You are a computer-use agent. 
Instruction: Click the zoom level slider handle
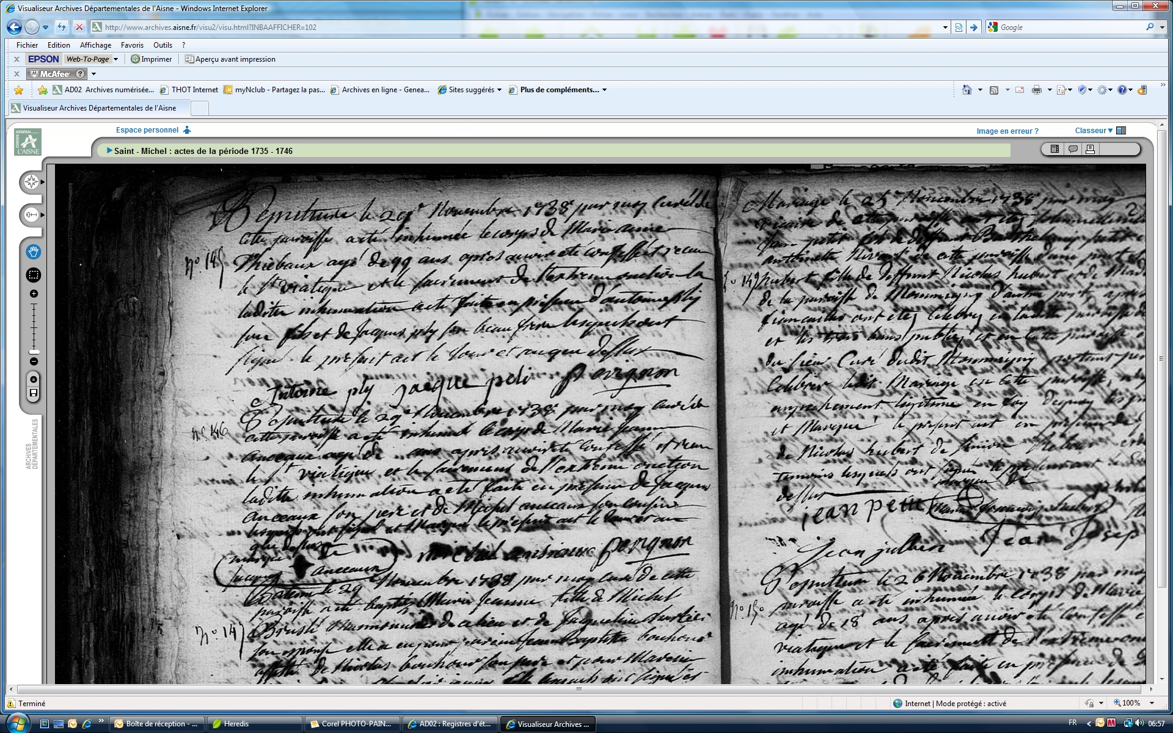coord(34,352)
